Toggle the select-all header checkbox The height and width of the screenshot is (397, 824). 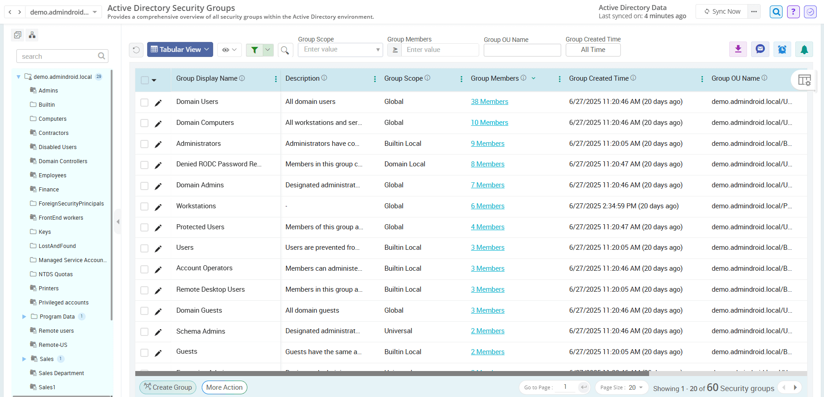tap(145, 80)
